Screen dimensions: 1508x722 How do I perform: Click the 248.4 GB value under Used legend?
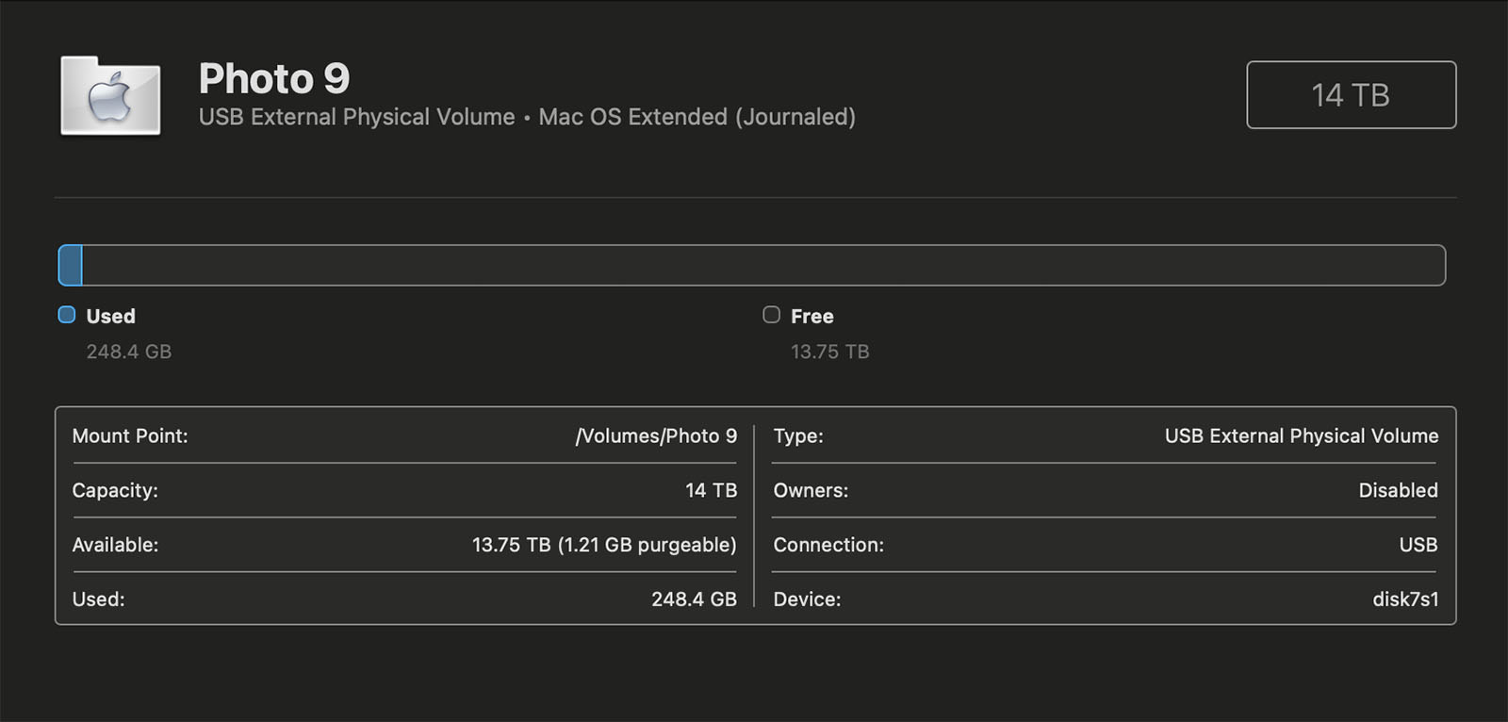[129, 352]
